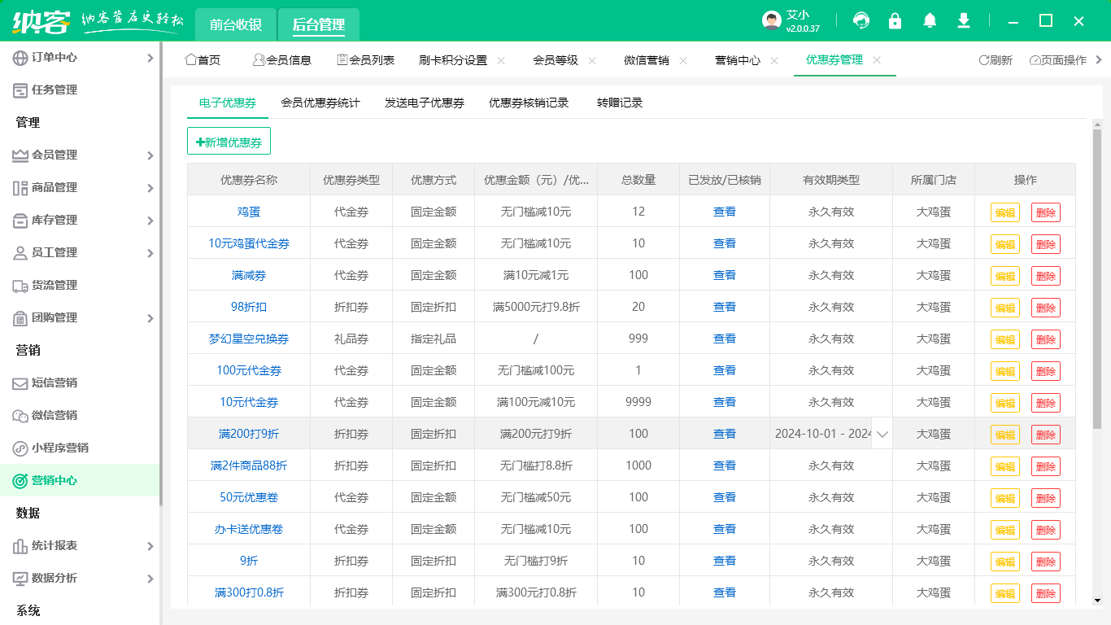Click the download icon in the title bar

(x=963, y=20)
